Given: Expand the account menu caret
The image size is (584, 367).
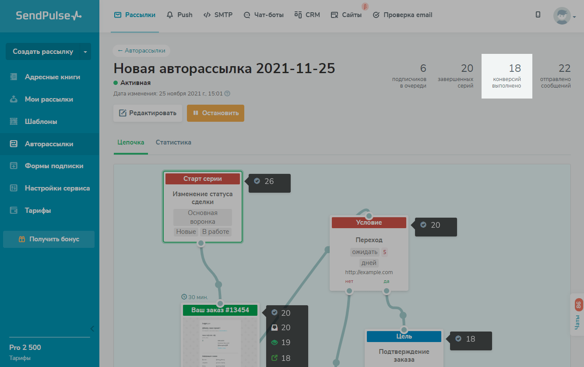Looking at the screenshot, I should pyautogui.click(x=574, y=17).
